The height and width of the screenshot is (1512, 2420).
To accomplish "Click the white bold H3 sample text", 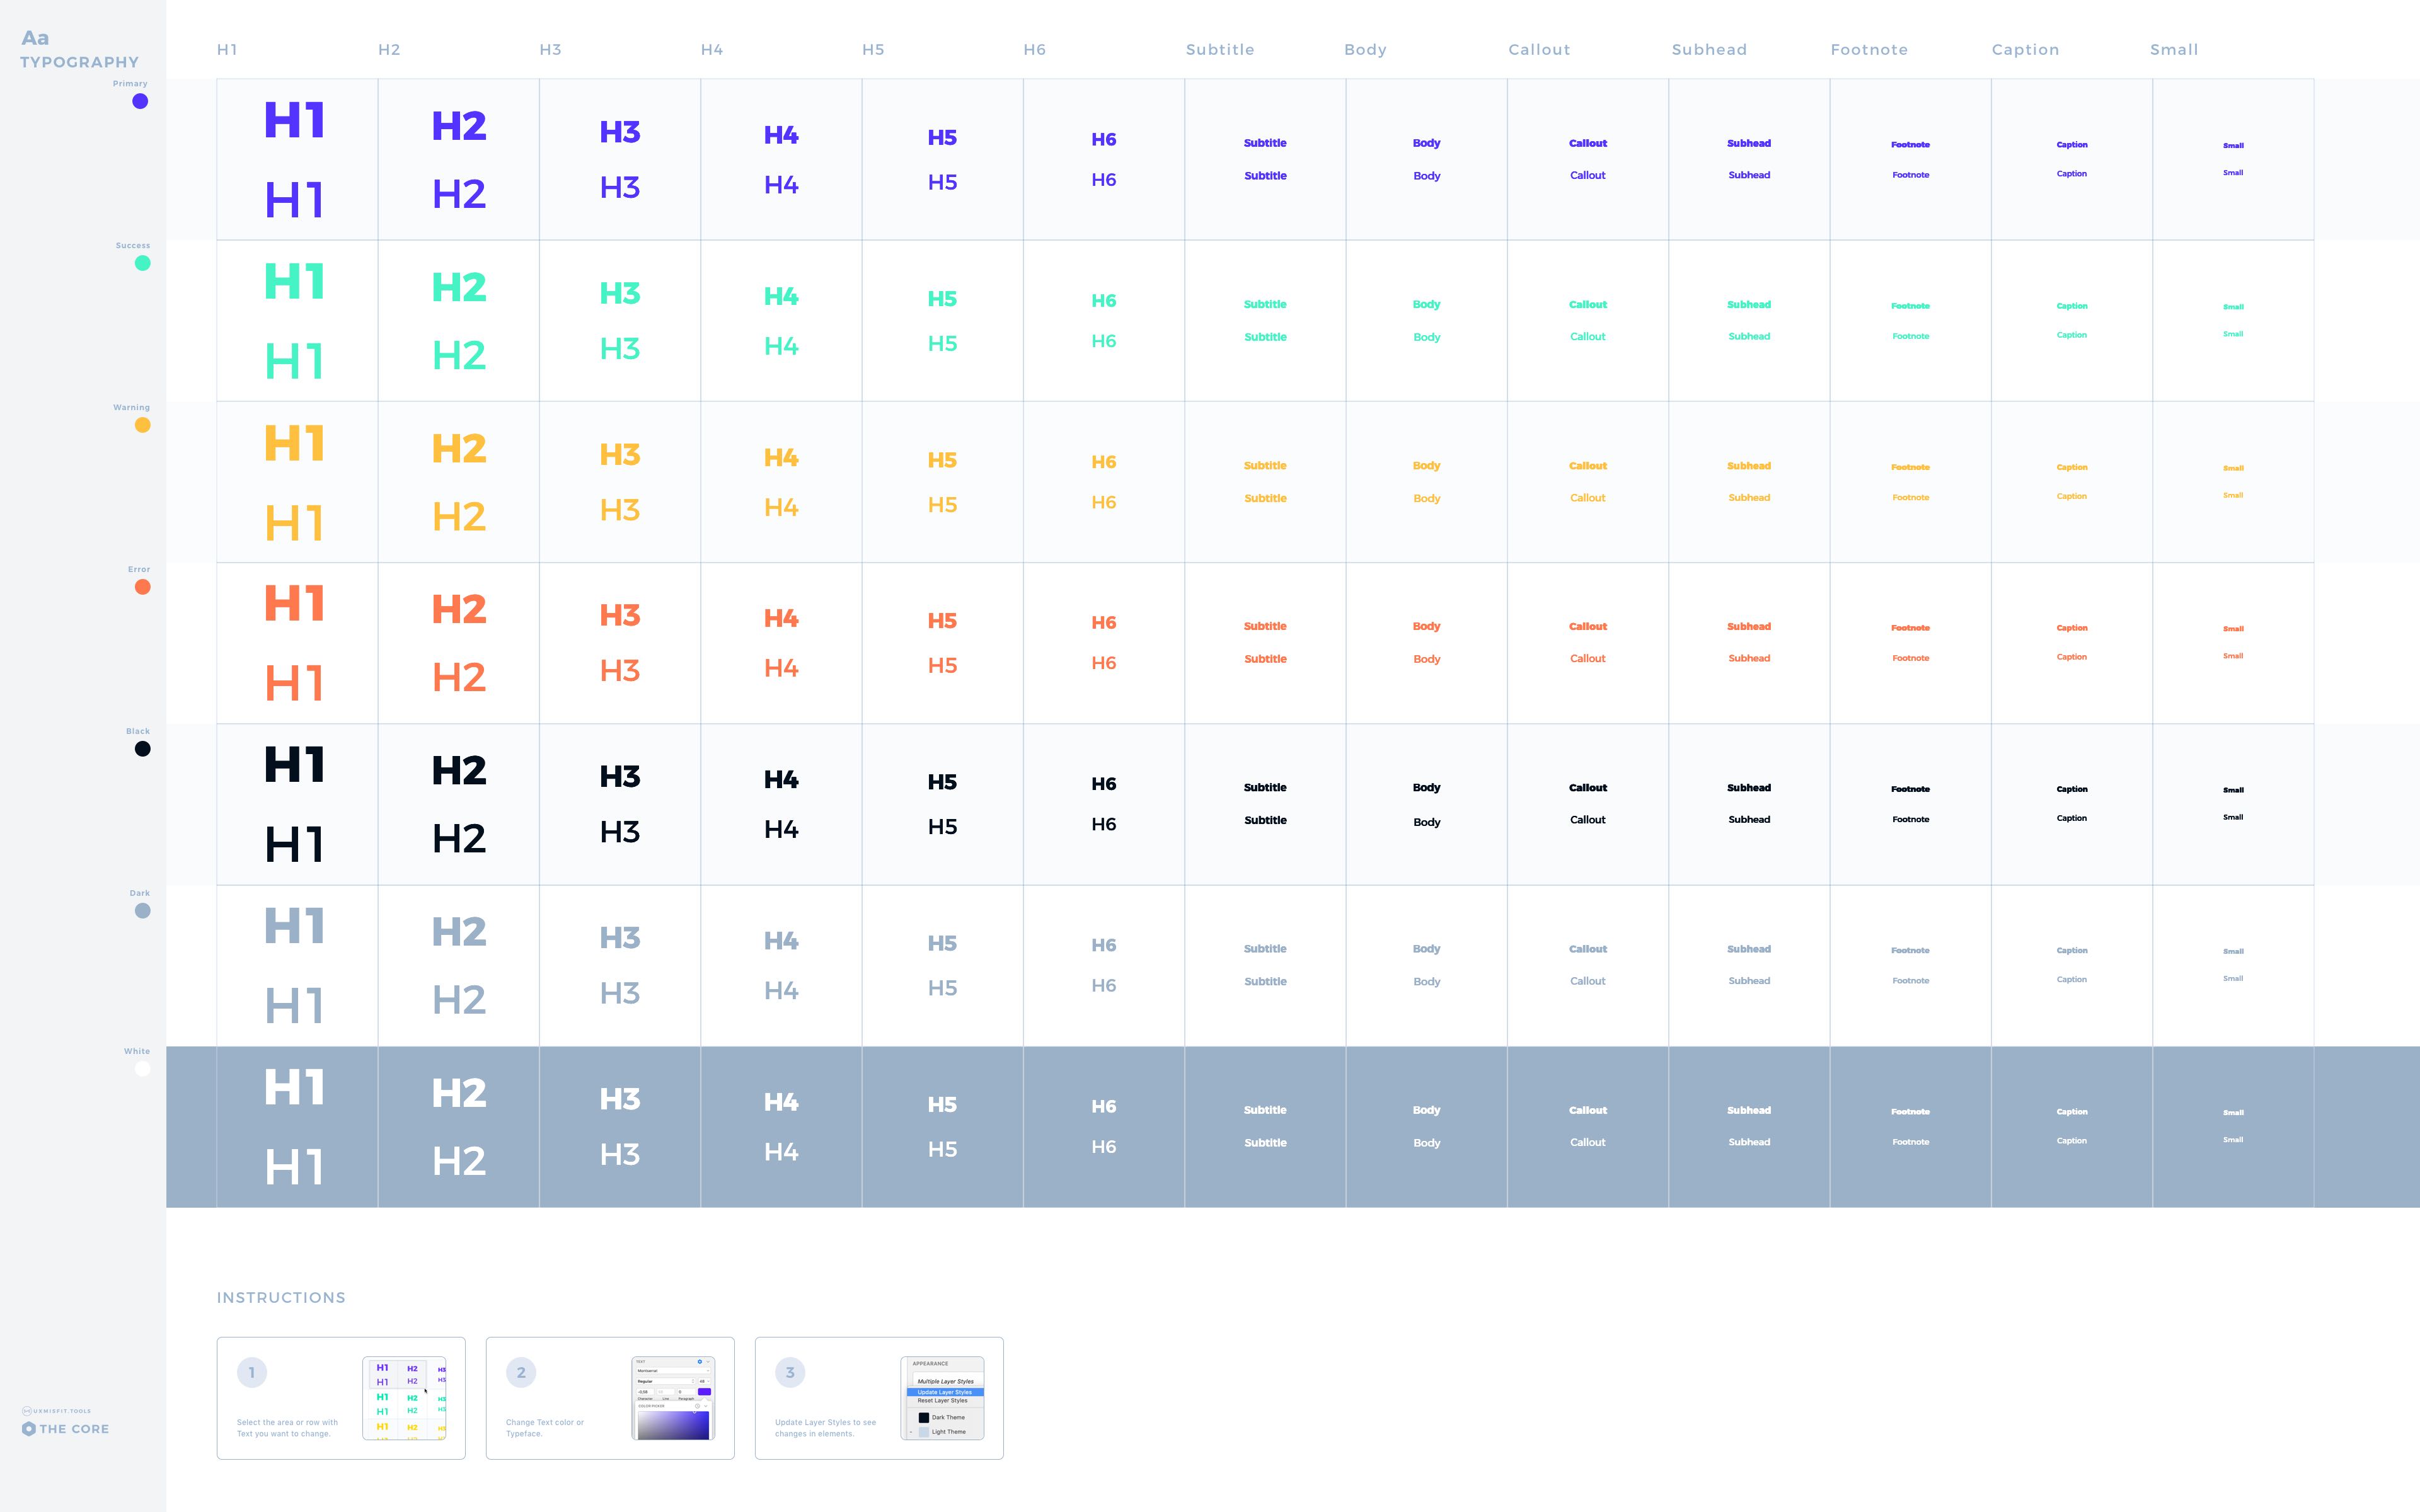I will point(620,1099).
